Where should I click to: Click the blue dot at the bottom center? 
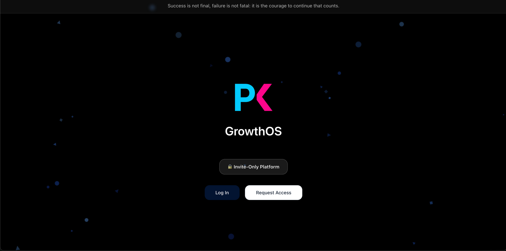click(x=231, y=236)
